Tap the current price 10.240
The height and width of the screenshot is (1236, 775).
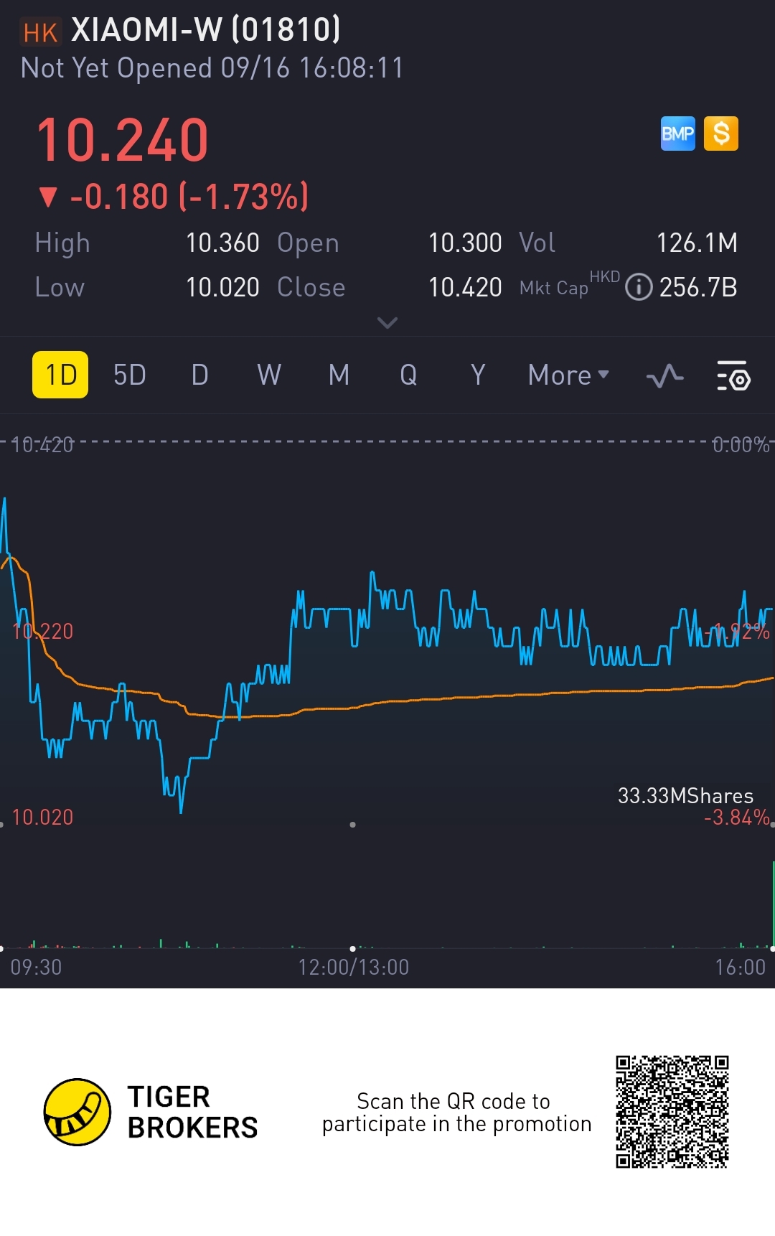click(x=123, y=140)
